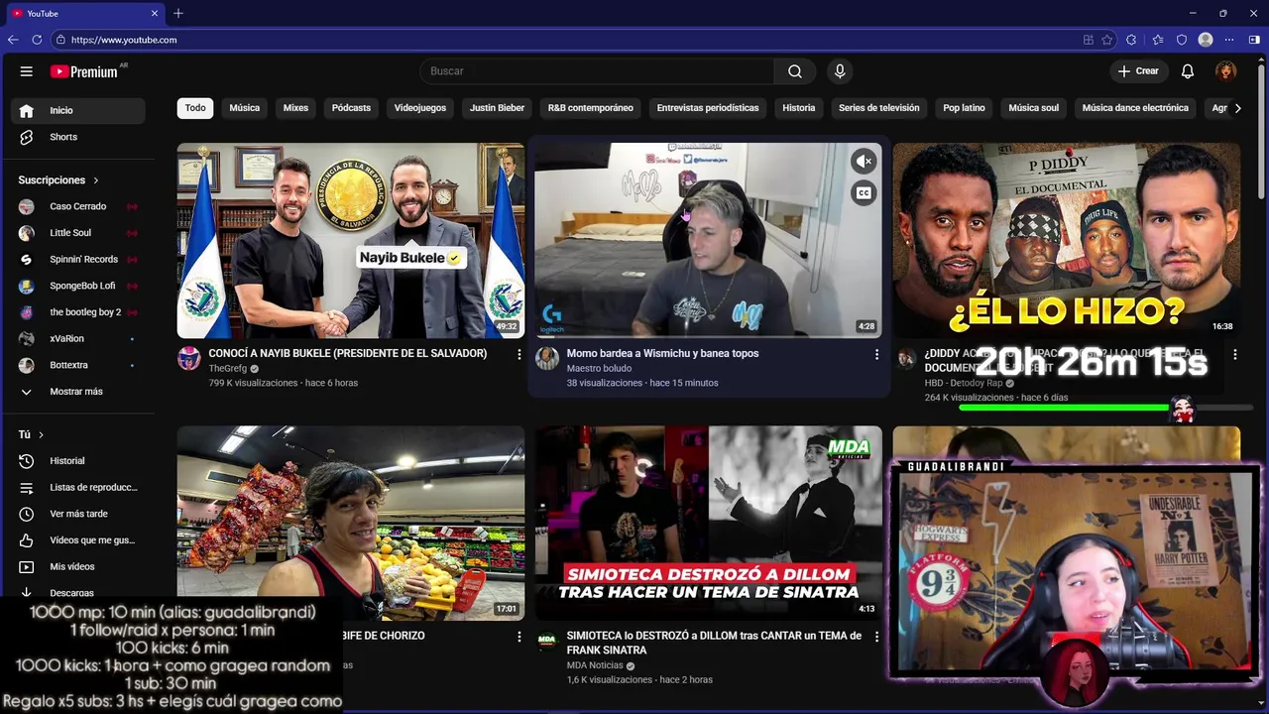
Task: Select the Historia filter chip
Action: click(799, 108)
